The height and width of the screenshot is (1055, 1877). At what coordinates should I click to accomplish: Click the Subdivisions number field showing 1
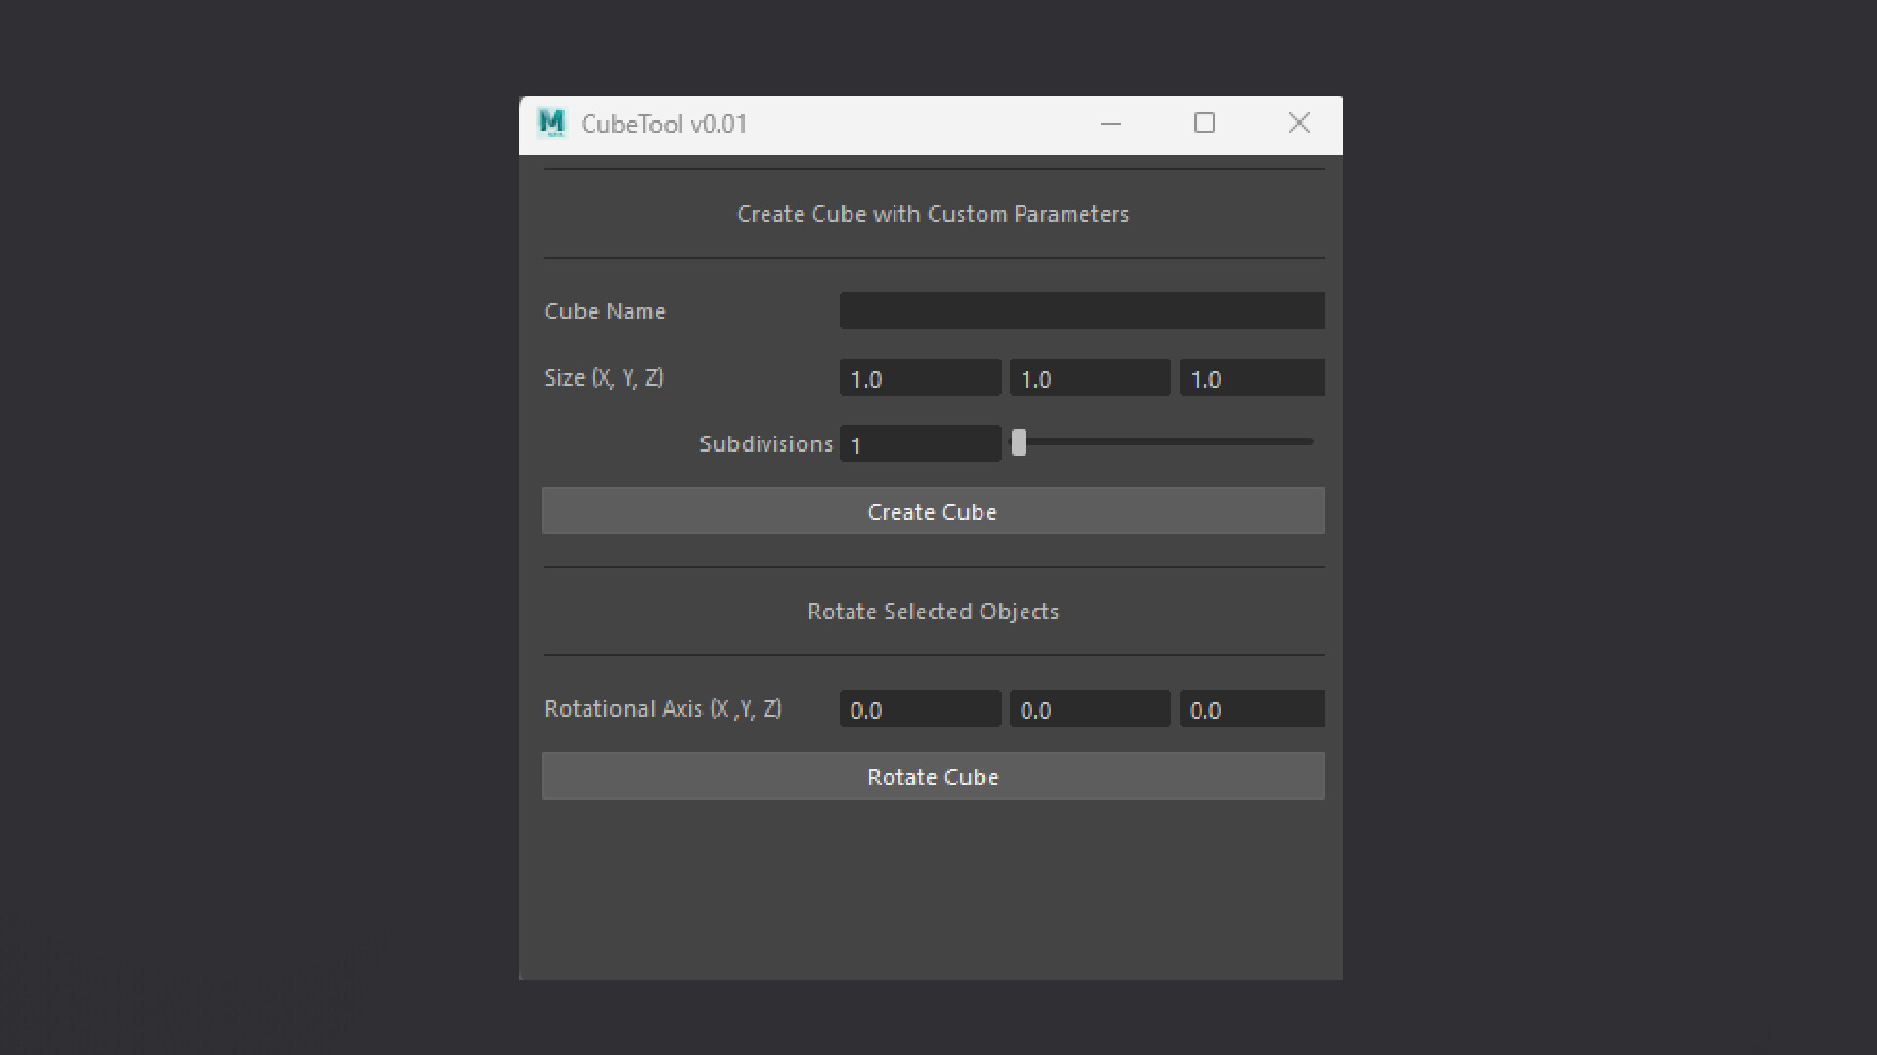tap(920, 443)
